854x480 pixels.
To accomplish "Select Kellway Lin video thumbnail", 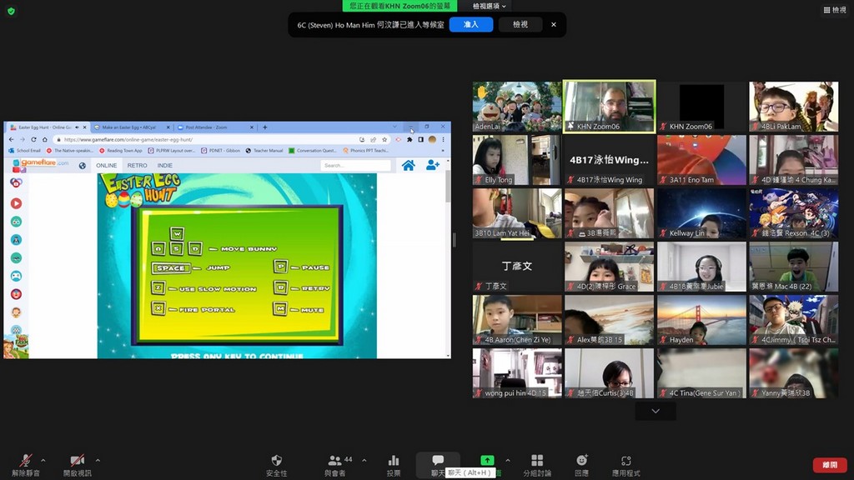I will [x=701, y=213].
